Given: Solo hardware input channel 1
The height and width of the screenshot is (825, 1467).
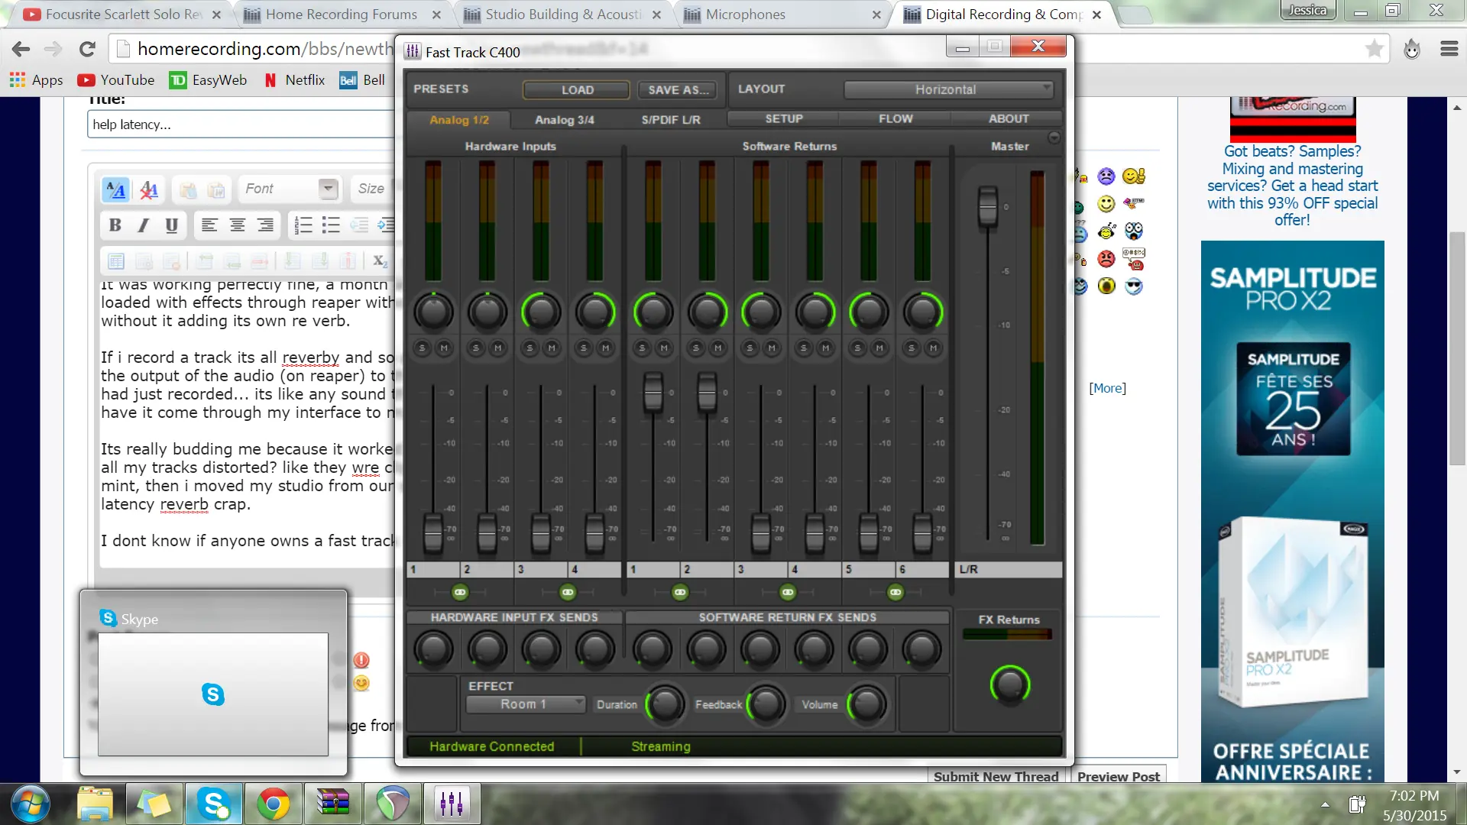Looking at the screenshot, I should click(423, 348).
